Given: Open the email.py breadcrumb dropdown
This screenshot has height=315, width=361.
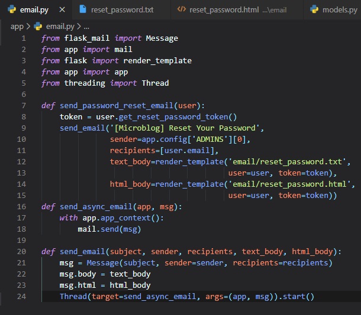Looking at the screenshot, I should (59, 27).
